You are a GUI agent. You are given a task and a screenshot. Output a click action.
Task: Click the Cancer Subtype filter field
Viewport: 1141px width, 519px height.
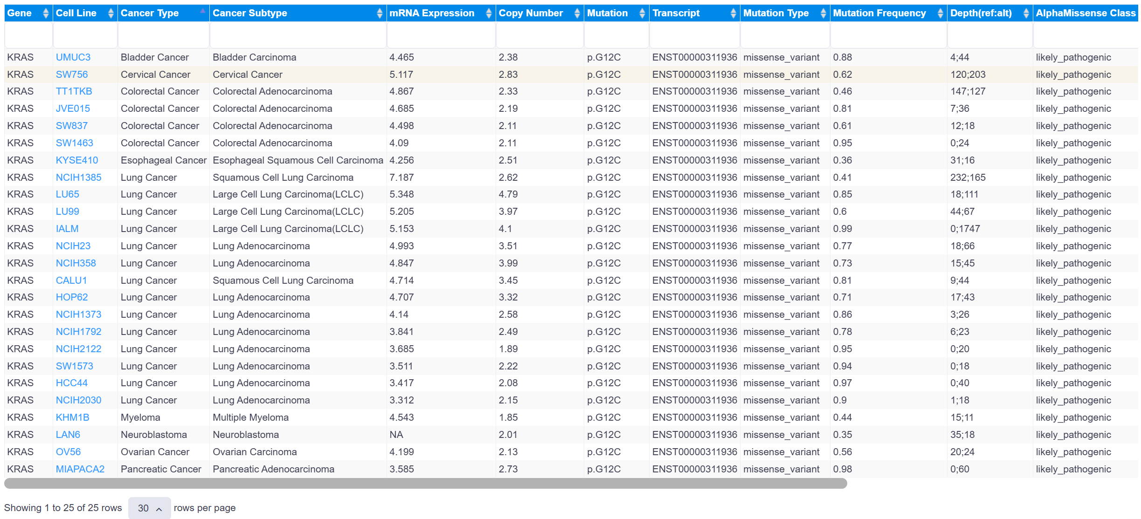click(298, 35)
